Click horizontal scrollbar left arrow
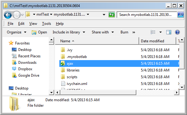The height and width of the screenshot is (115, 187). pos(57,92)
